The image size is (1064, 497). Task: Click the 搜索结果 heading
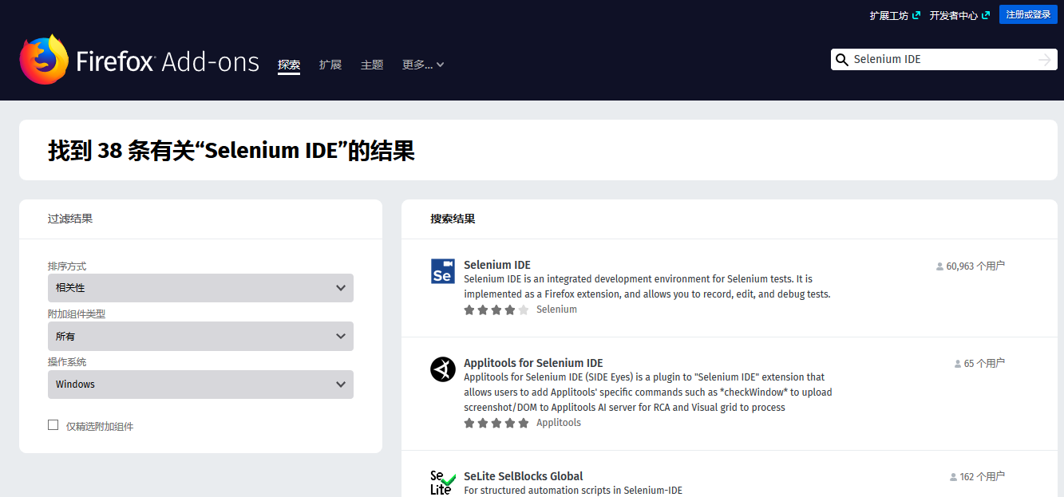(x=453, y=219)
